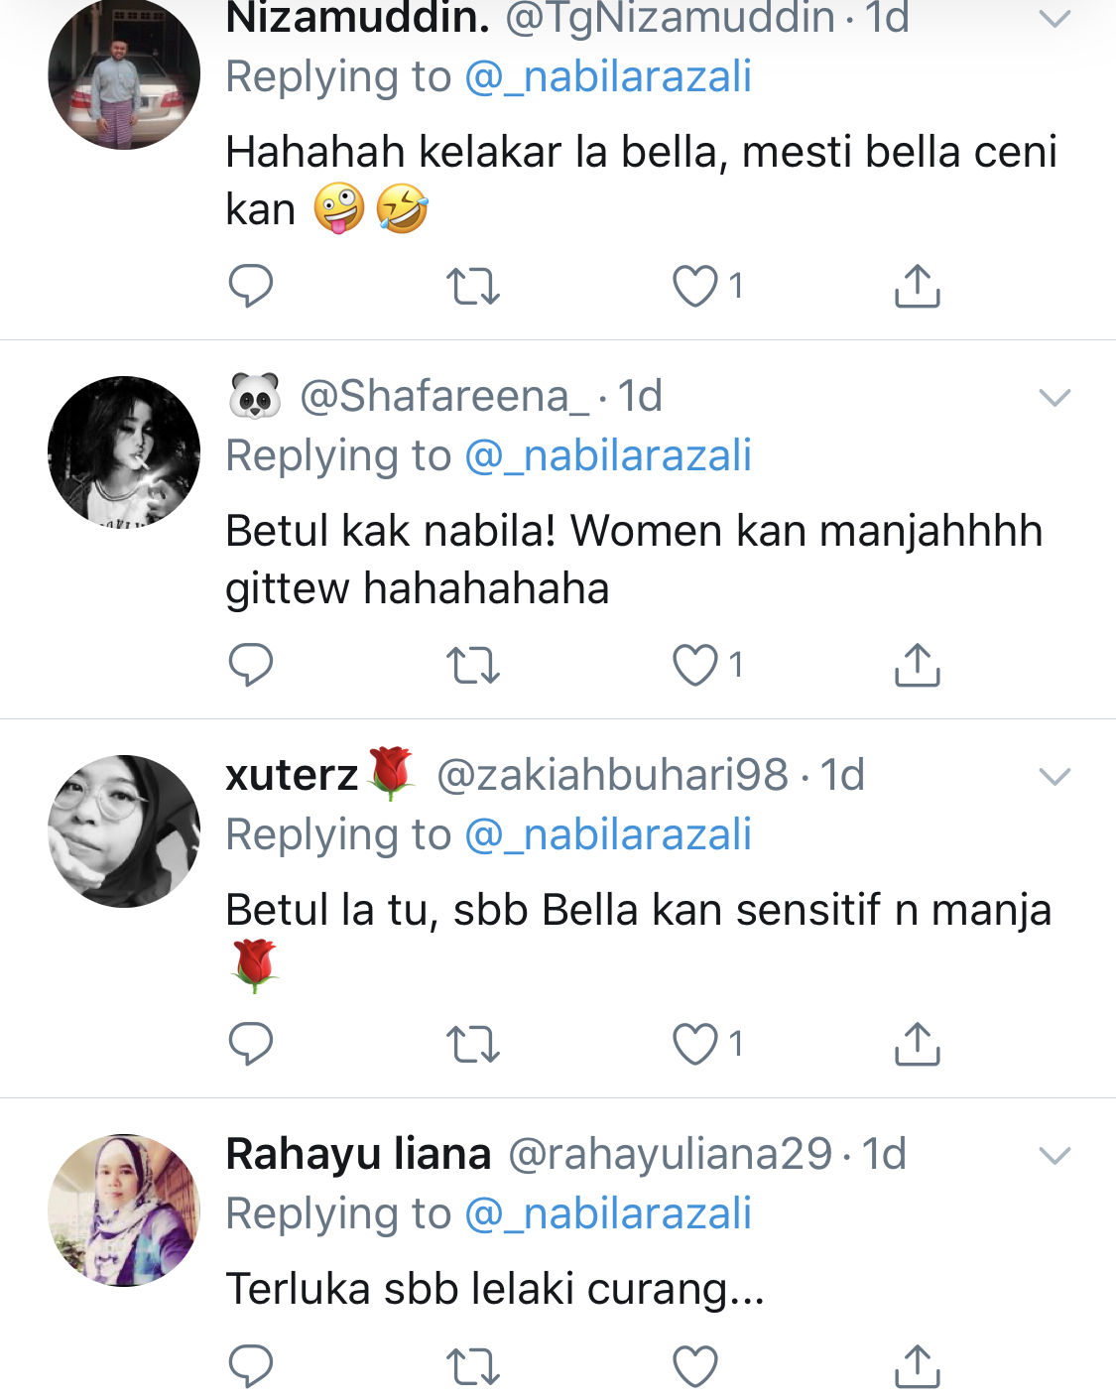Open the Rahayu liana display name

pos(358,1154)
